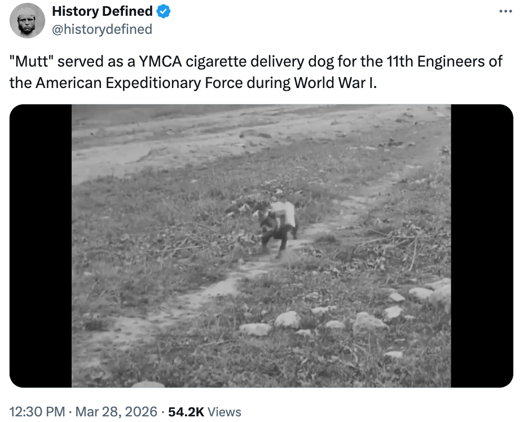Click the 12:30 PM post time

coord(37,412)
